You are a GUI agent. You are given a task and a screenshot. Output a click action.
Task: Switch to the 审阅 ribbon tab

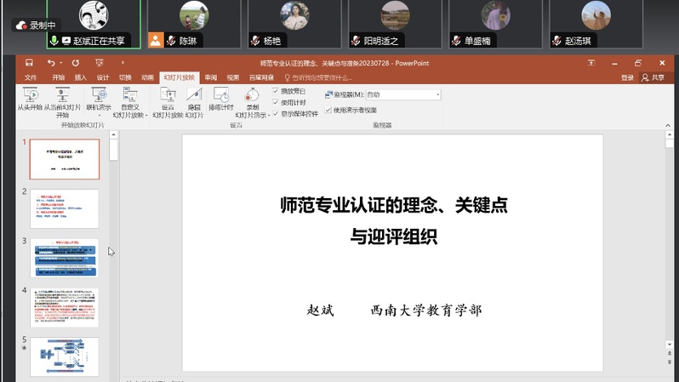(210, 77)
